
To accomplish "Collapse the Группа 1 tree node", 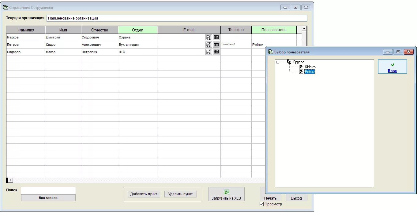I will (278, 62).
